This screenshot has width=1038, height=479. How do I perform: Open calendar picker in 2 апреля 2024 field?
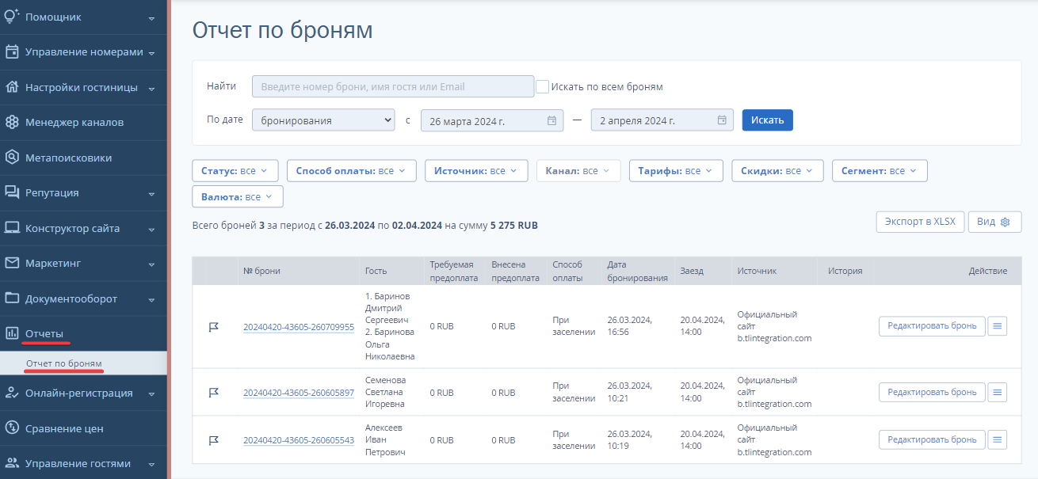point(722,120)
